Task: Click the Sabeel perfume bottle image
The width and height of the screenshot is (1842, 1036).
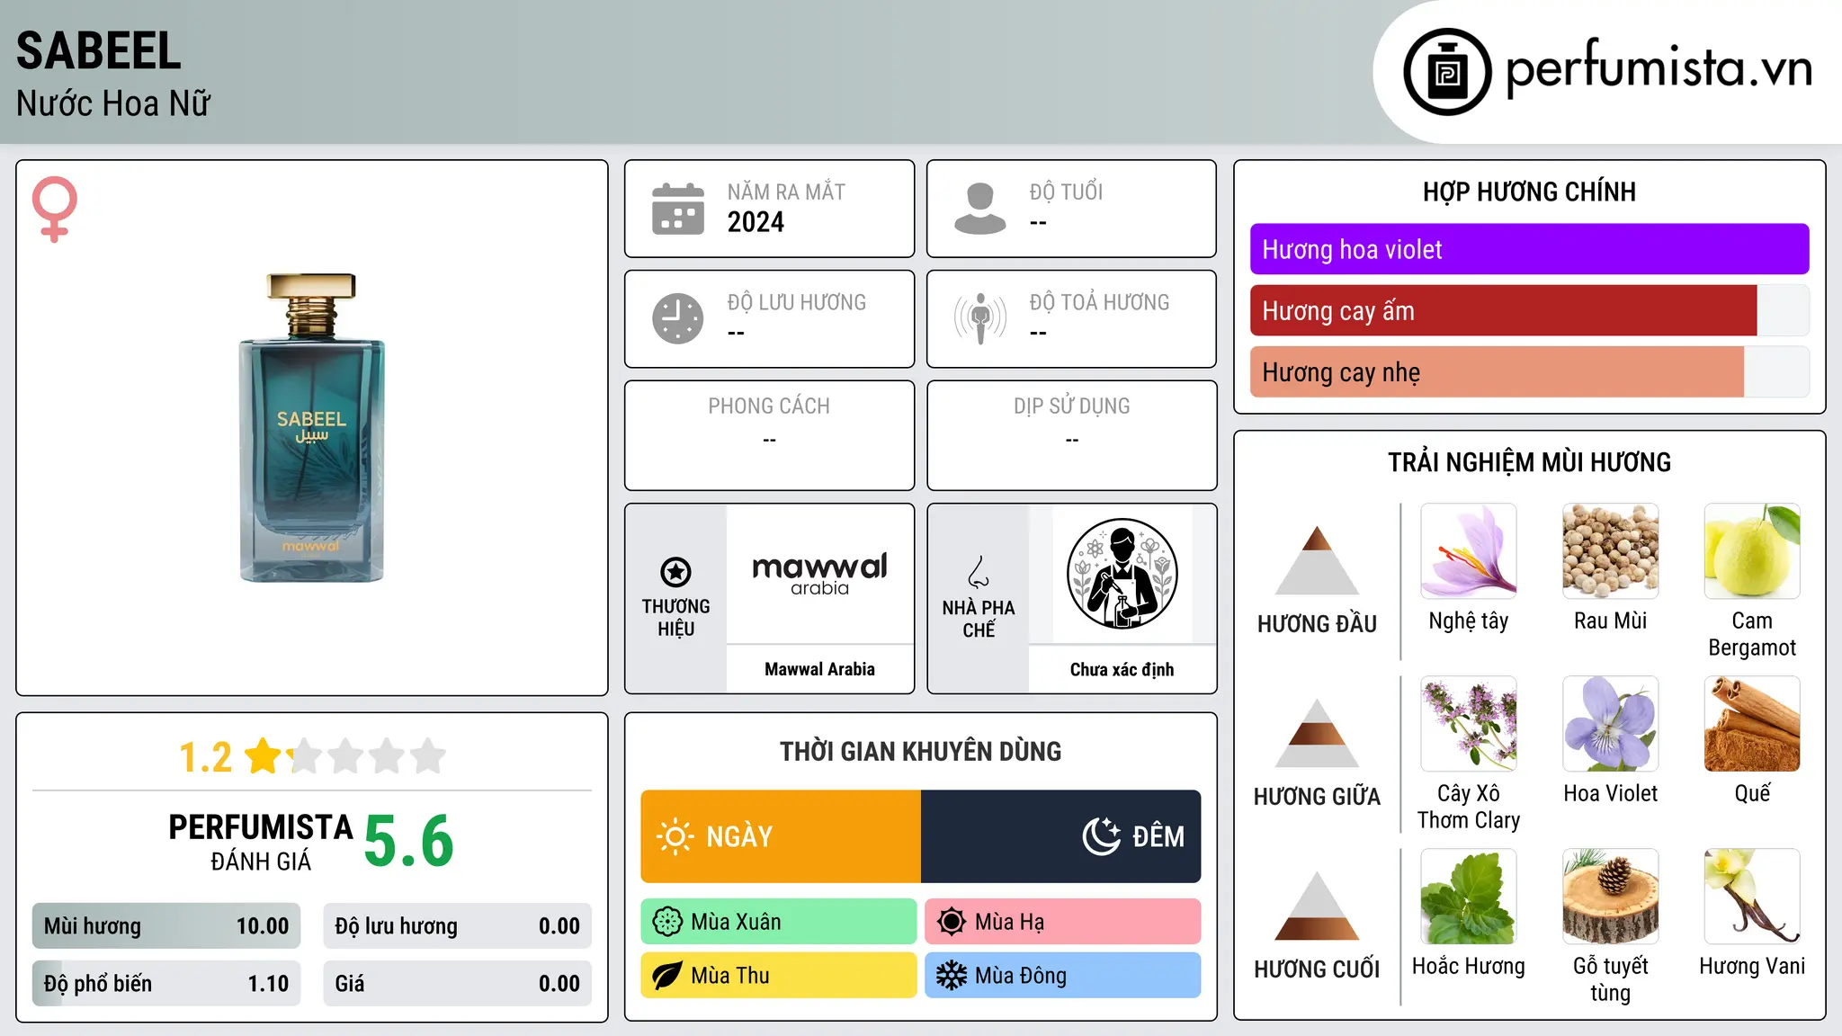Action: point(311,428)
